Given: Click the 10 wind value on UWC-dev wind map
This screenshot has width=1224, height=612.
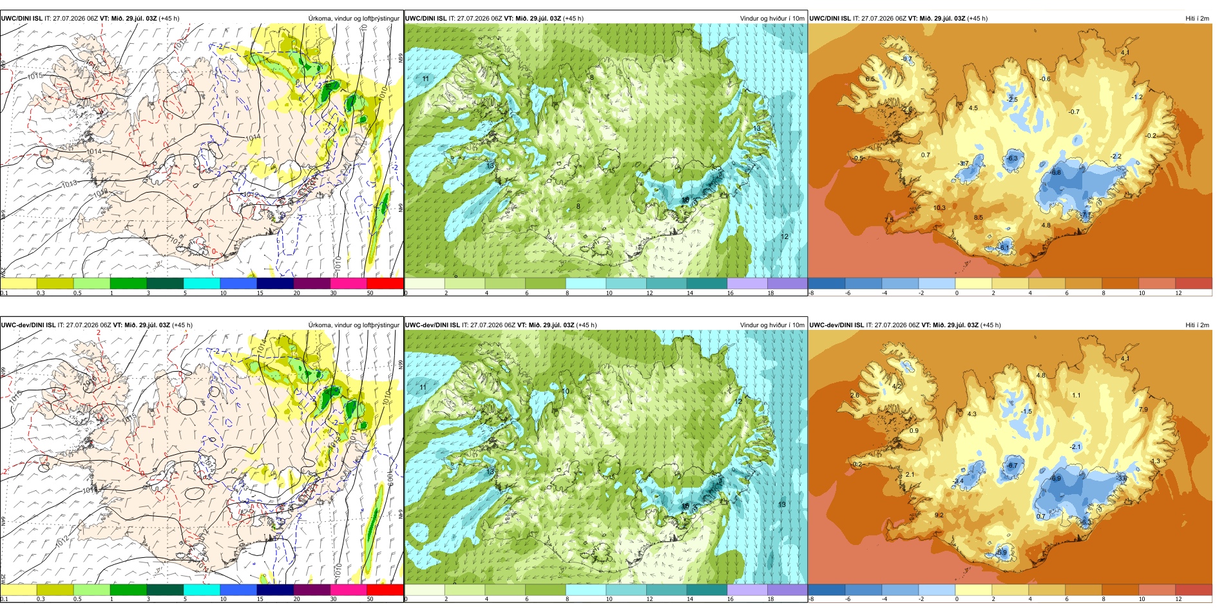Looking at the screenshot, I should click(566, 391).
